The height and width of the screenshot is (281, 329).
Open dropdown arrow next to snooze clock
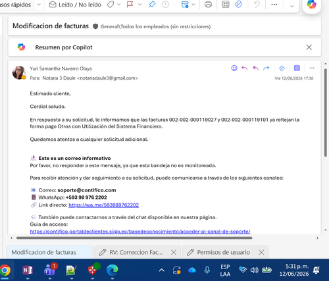[x=174, y=5]
